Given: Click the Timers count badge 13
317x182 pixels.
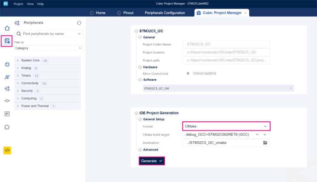Looking at the screenshot, I should tap(36, 76).
